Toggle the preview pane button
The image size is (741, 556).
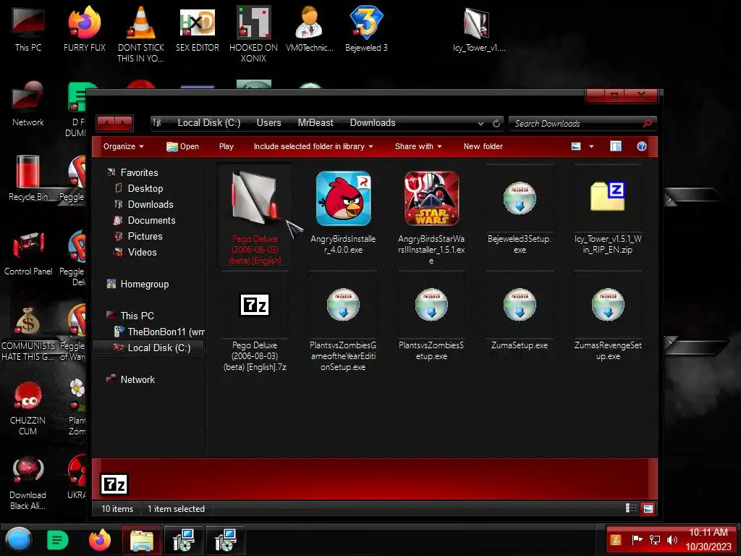click(x=615, y=146)
